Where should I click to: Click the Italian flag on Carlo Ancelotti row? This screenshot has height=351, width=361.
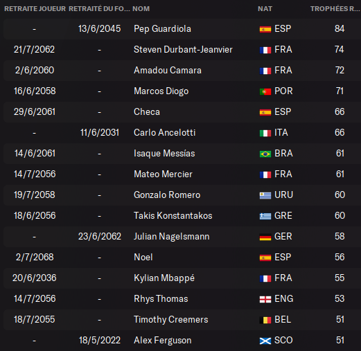(x=265, y=133)
